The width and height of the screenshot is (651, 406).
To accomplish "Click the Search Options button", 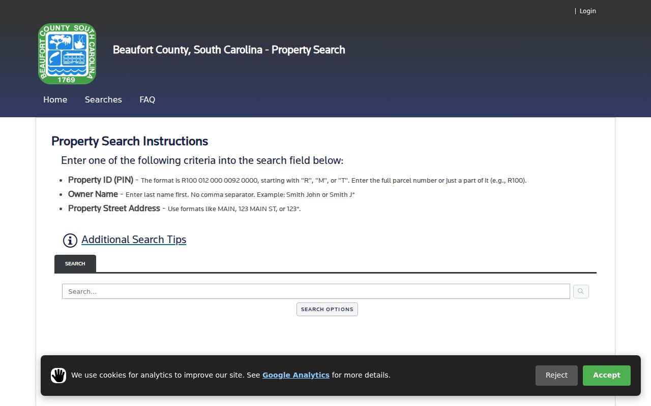I will pyautogui.click(x=327, y=309).
